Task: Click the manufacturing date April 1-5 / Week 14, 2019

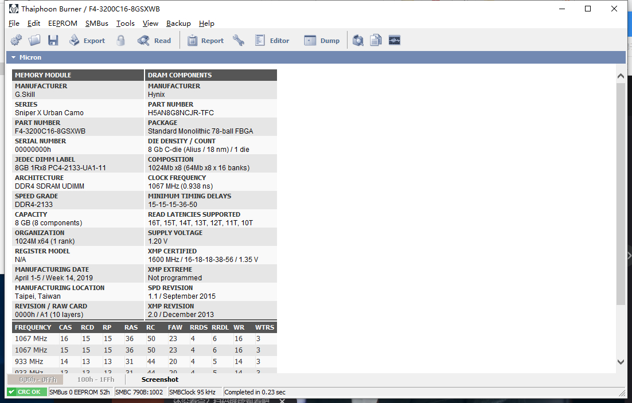Action: (54, 277)
